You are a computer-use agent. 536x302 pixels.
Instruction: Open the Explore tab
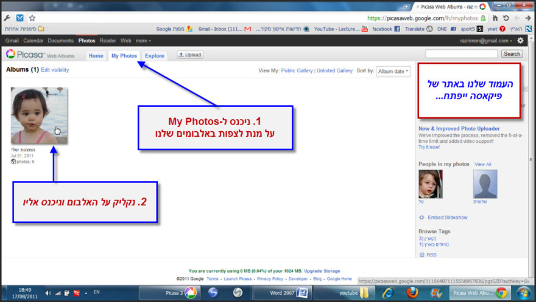click(155, 55)
